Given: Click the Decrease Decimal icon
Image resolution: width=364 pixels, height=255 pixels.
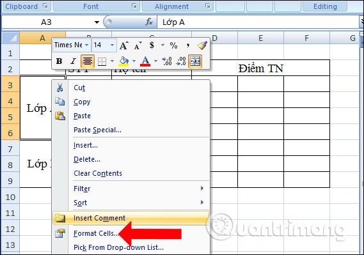Looking at the screenshot, I should point(181,61).
